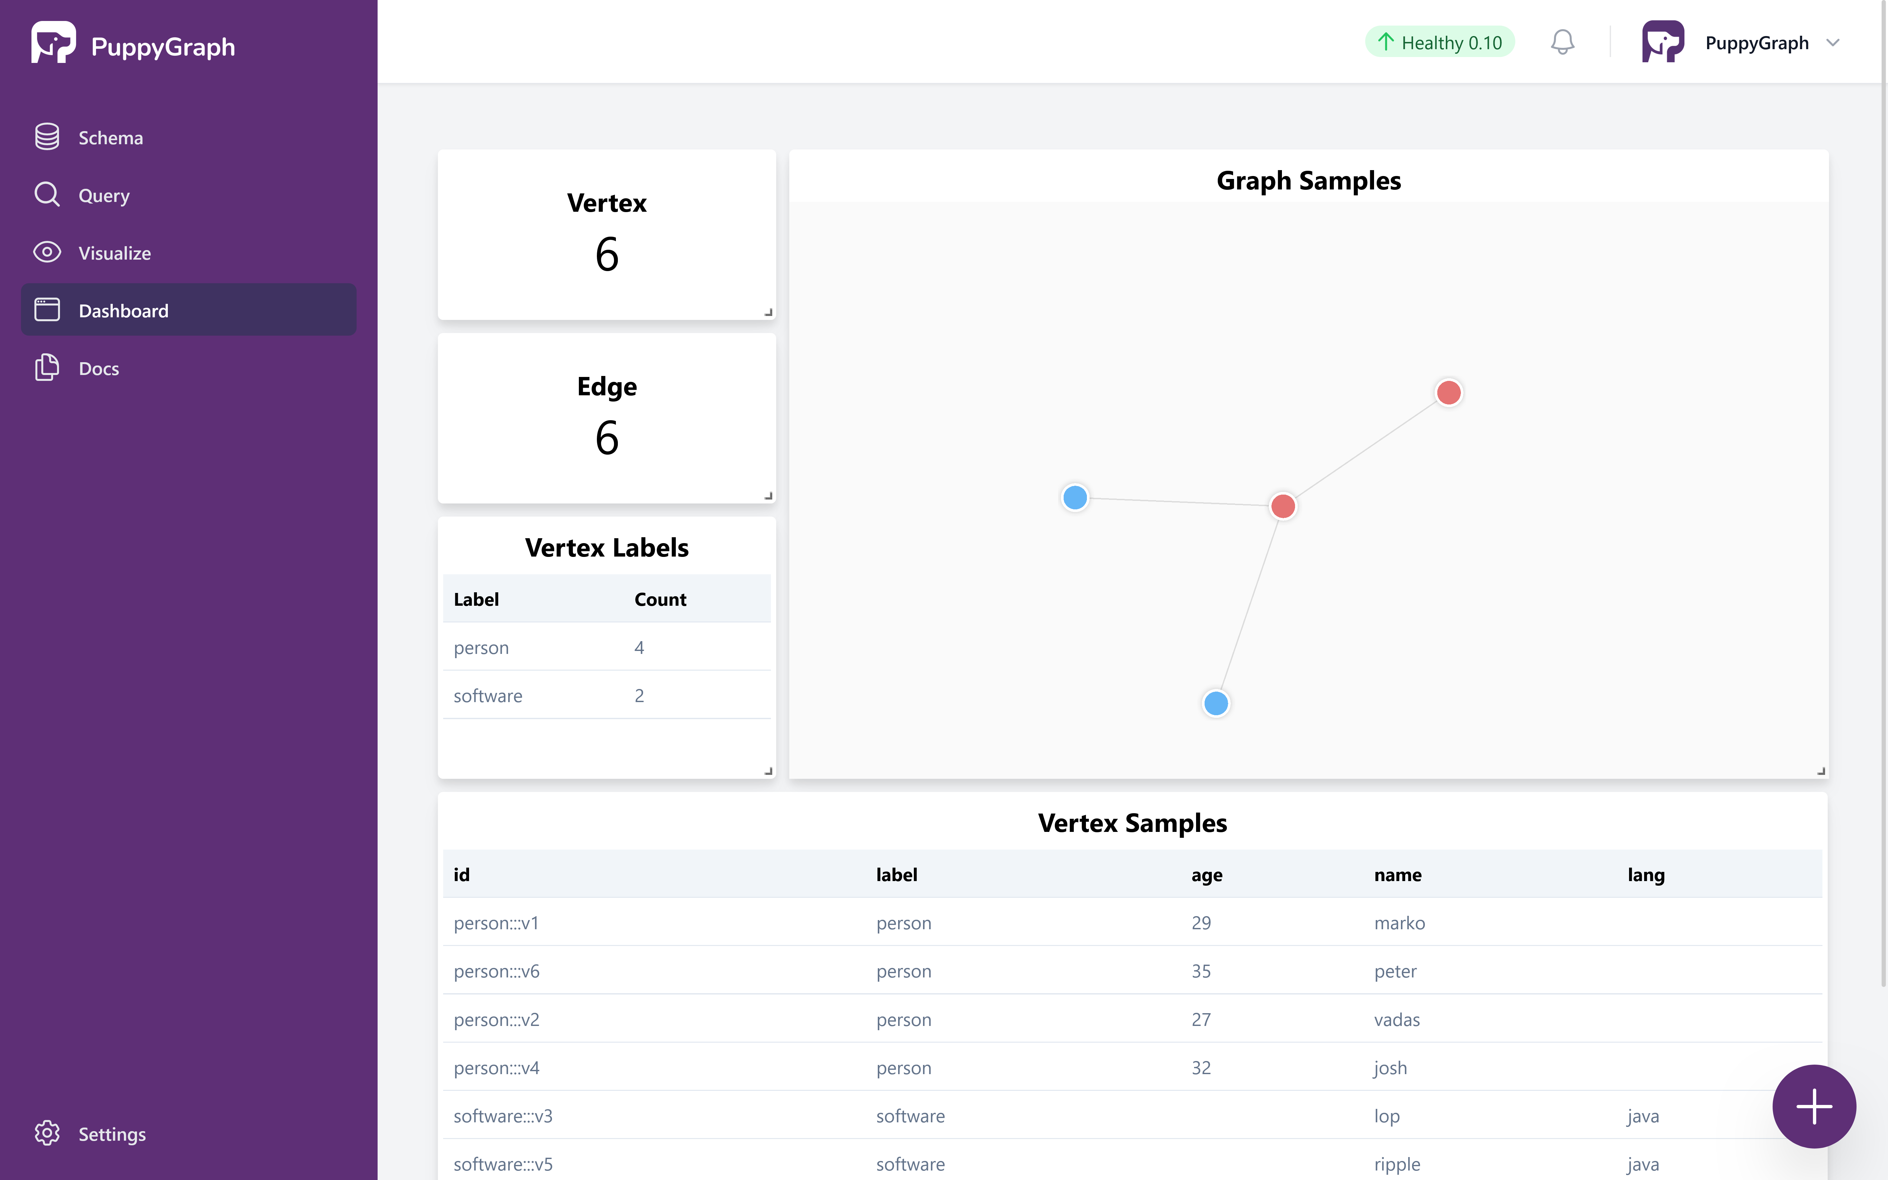Click the Visualize eye icon

coord(47,252)
